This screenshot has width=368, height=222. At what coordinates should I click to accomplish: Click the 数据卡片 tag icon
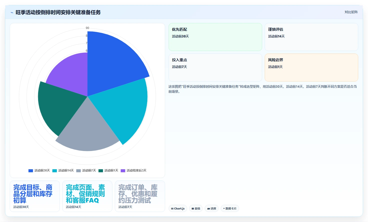tap(224, 208)
